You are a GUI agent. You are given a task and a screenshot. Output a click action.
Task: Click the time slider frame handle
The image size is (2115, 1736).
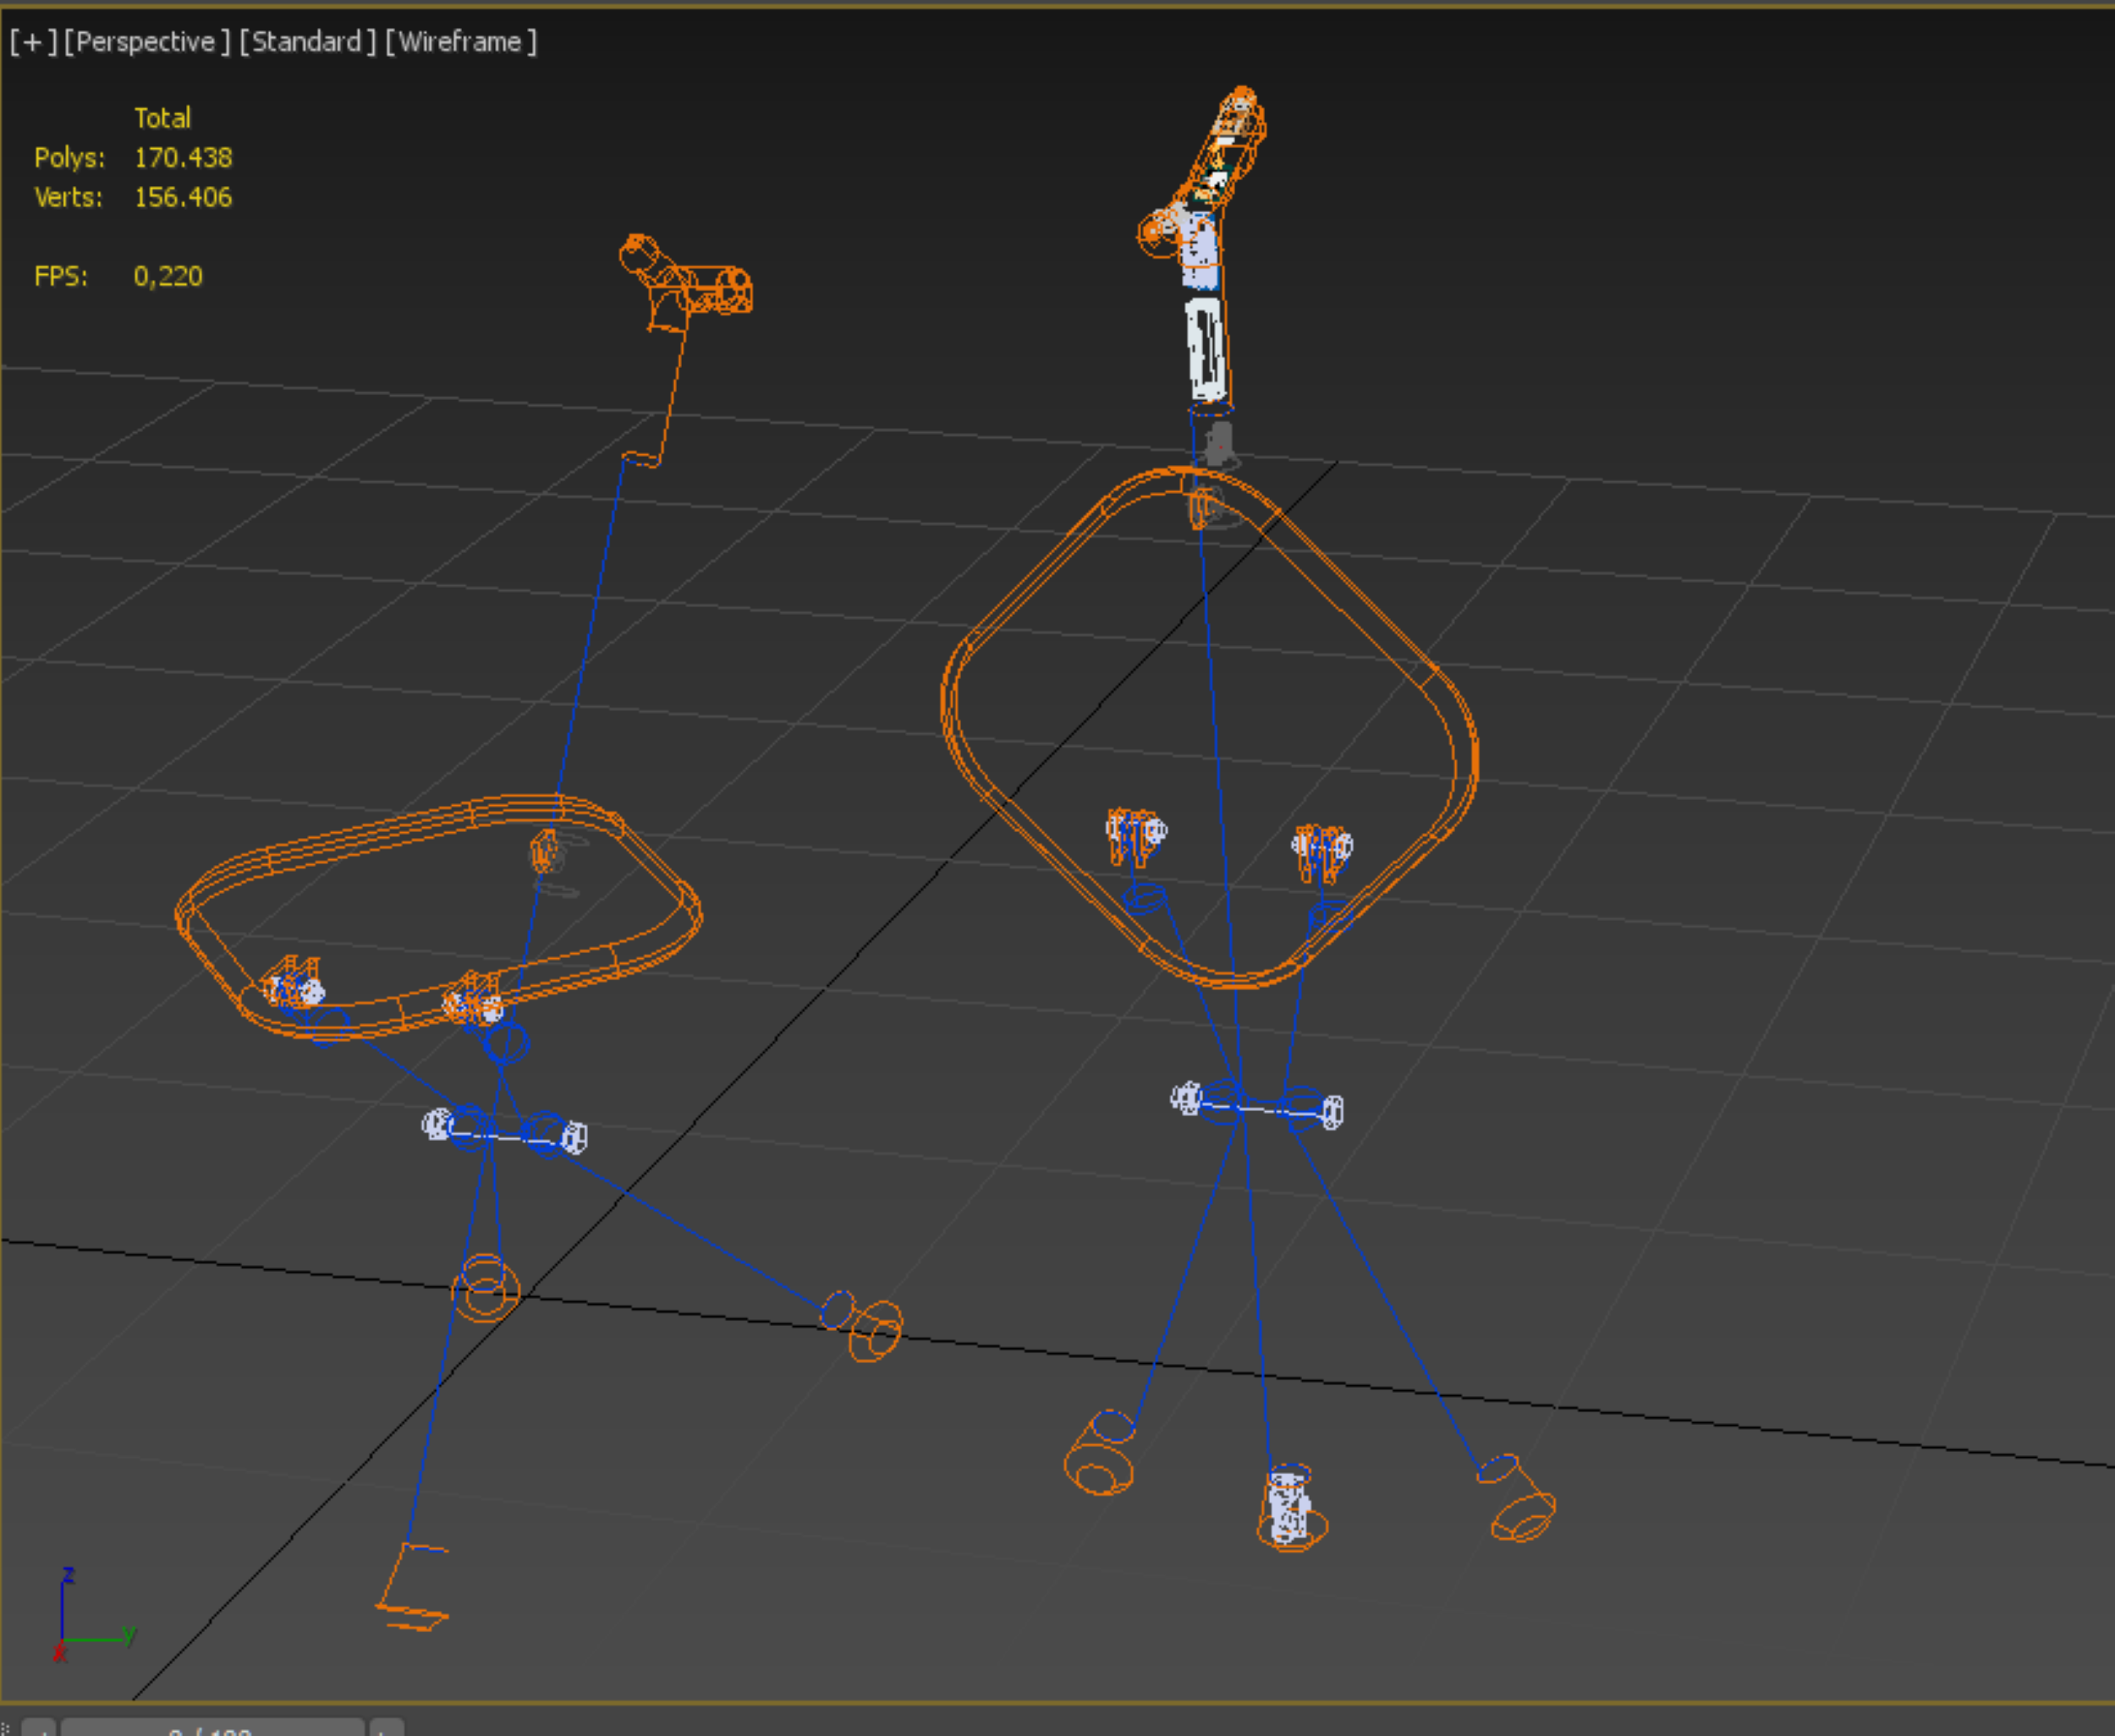tap(212, 1728)
